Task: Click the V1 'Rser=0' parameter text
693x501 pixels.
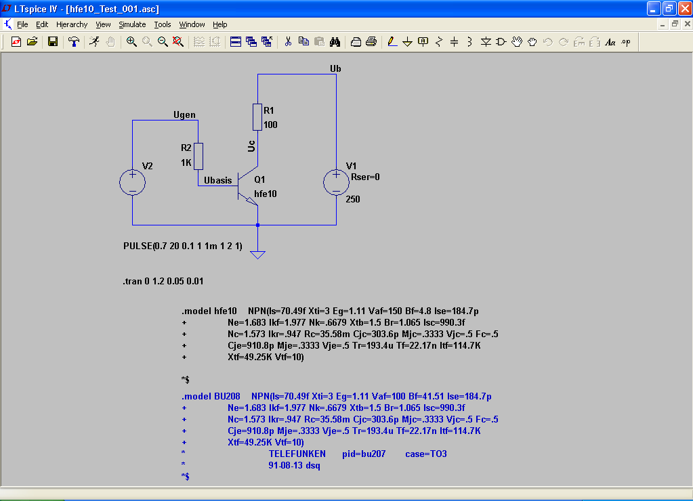Action: pos(365,177)
